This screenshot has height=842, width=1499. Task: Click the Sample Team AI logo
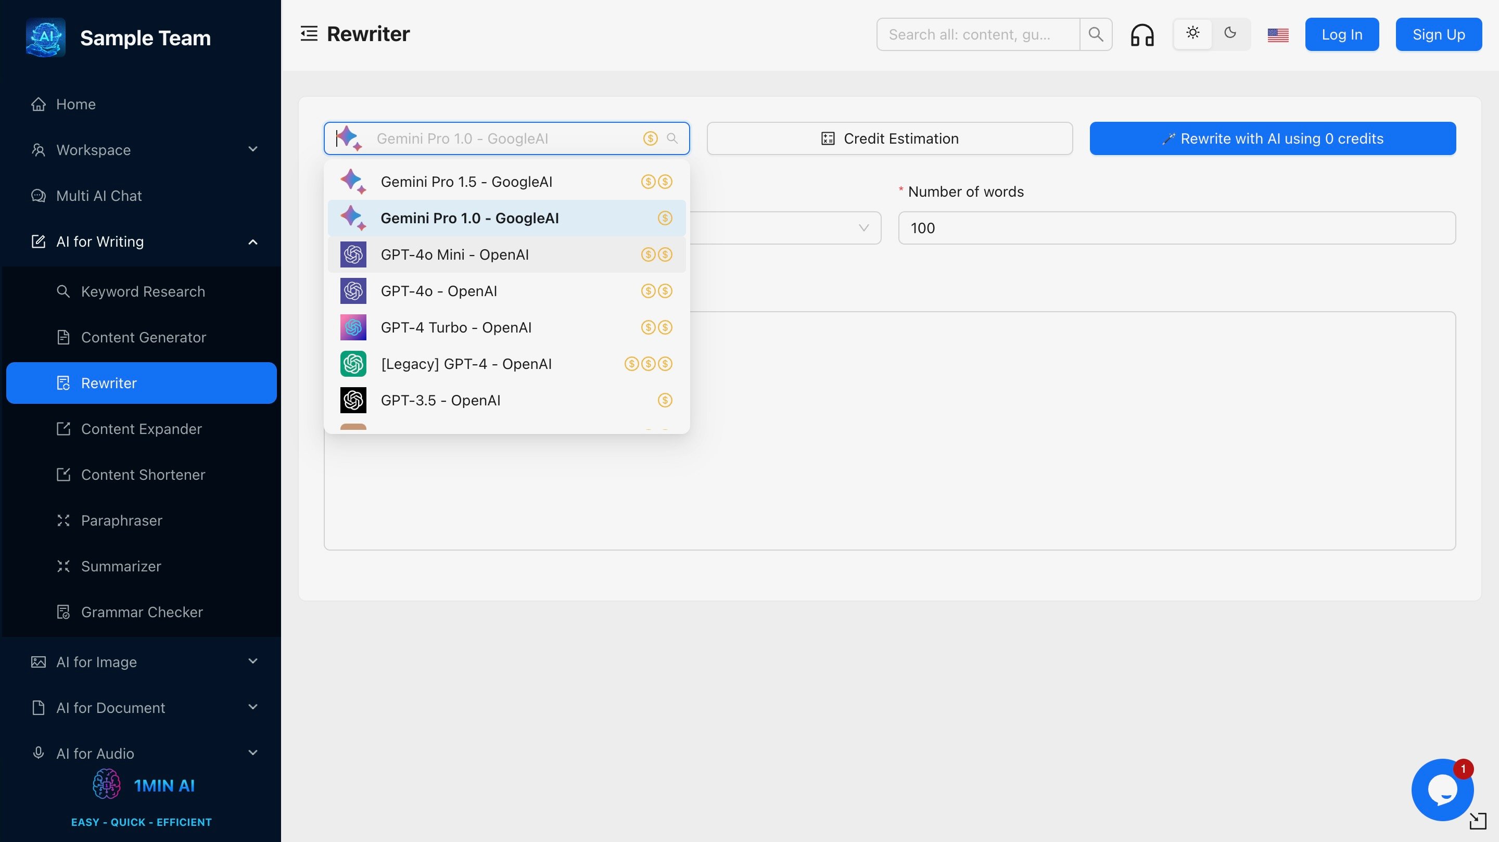tap(46, 38)
